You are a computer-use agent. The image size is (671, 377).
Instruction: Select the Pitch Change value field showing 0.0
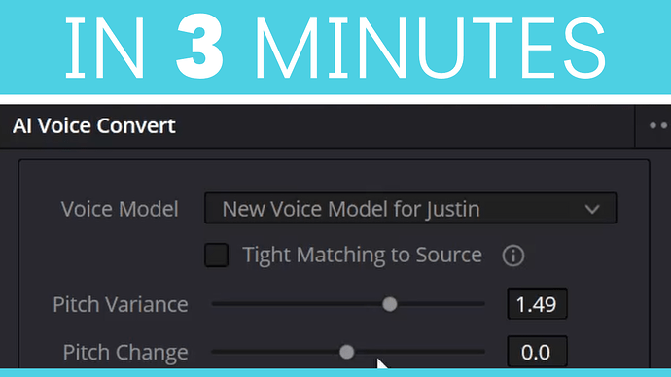[x=537, y=352]
